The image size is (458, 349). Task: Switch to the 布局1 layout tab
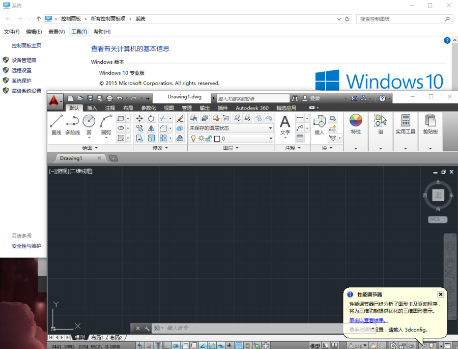point(97,338)
